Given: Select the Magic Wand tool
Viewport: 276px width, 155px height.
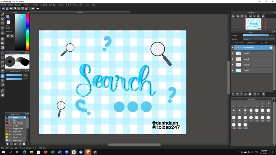Looking at the screenshot, I should (x=2, y=62).
